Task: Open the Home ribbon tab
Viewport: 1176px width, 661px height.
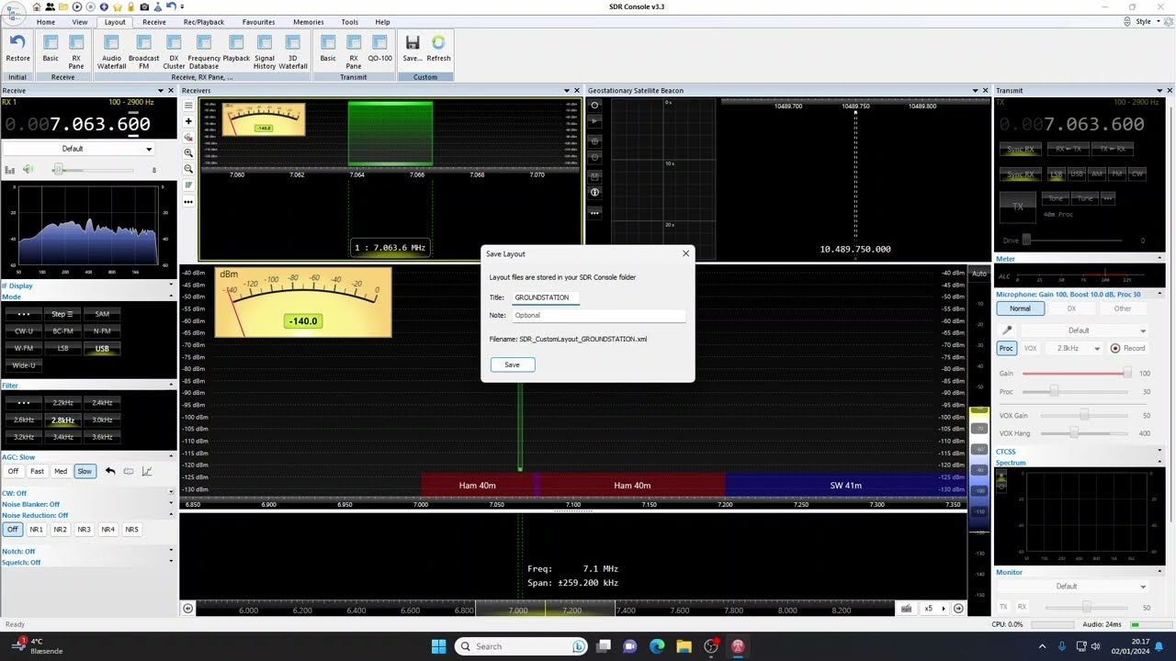Action: pos(46,22)
